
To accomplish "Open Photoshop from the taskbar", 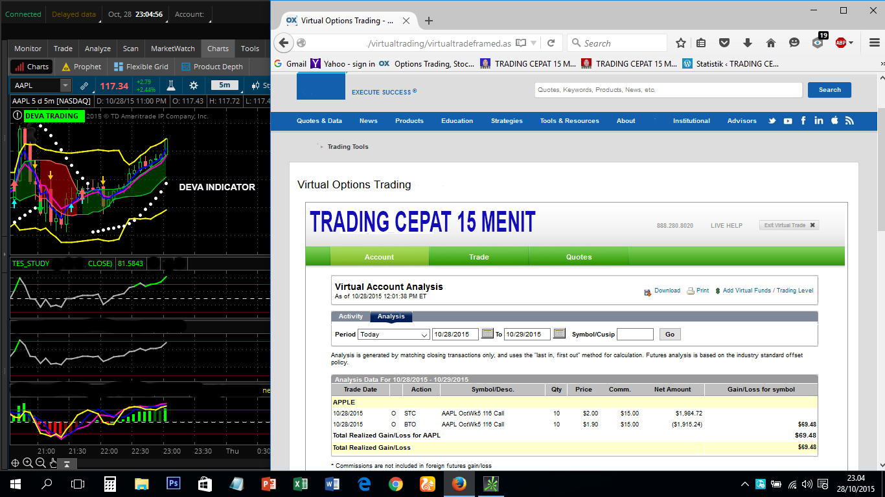I will pos(173,483).
